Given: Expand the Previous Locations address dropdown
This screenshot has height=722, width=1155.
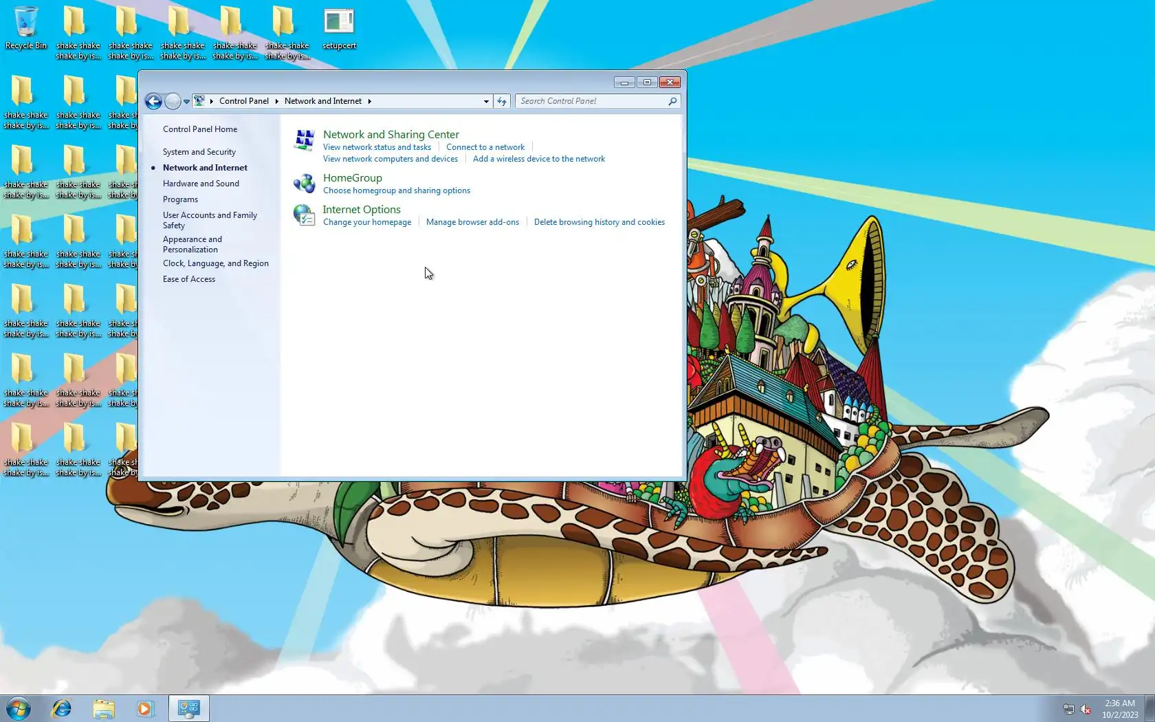Looking at the screenshot, I should (x=486, y=101).
